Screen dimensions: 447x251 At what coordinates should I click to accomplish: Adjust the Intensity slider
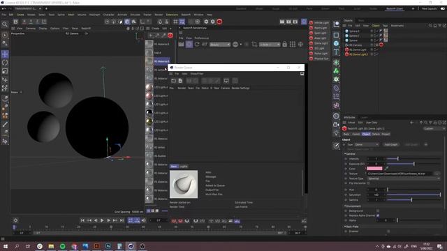(x=413, y=158)
